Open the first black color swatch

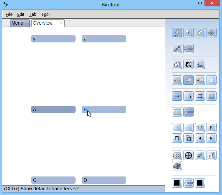click(x=177, y=183)
